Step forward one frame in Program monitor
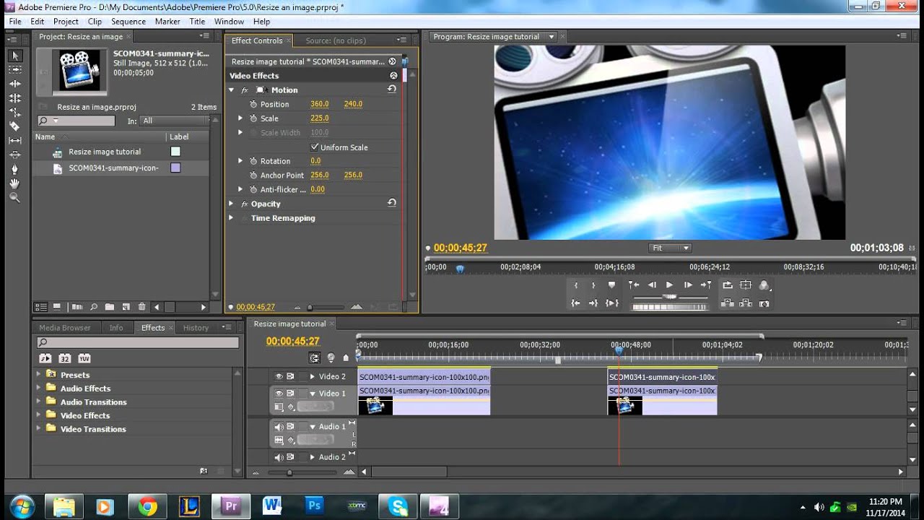Image resolution: width=924 pixels, height=520 pixels. click(x=687, y=285)
